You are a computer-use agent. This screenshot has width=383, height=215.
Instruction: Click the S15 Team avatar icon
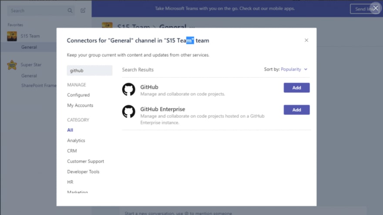pos(12,36)
